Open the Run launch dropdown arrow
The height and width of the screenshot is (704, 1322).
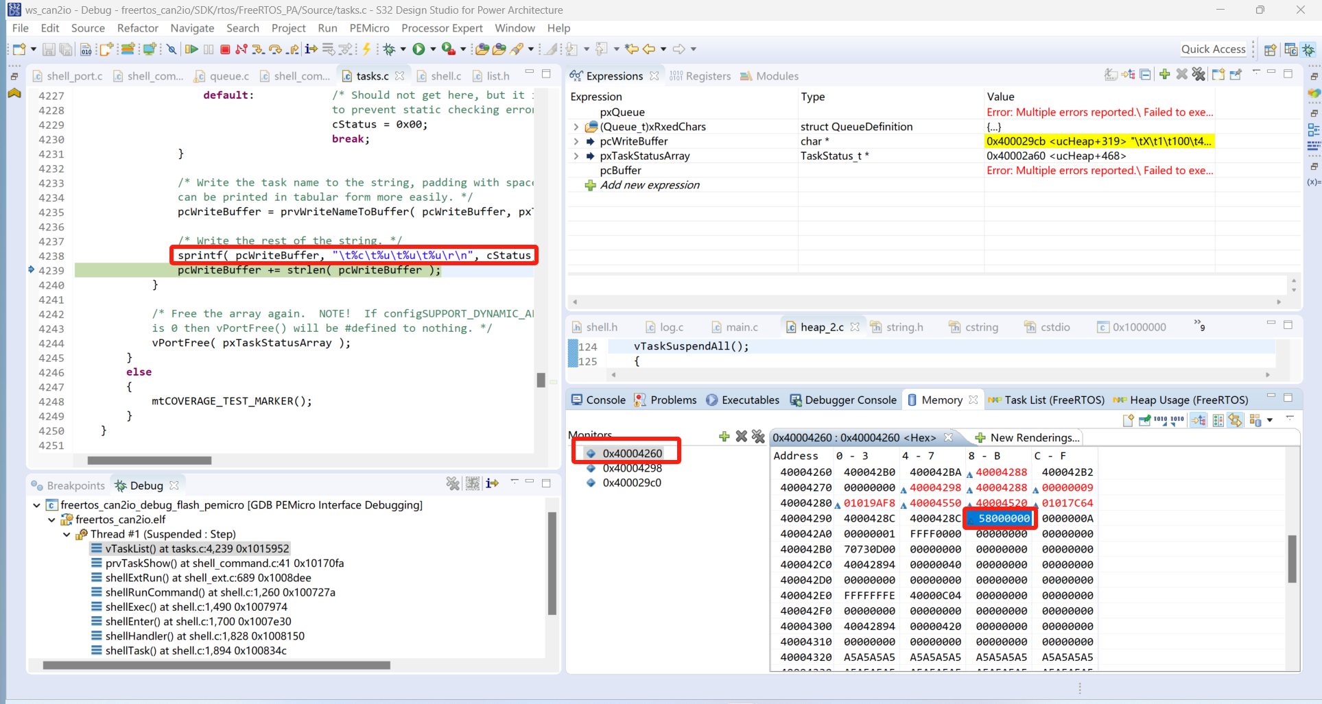pos(433,49)
